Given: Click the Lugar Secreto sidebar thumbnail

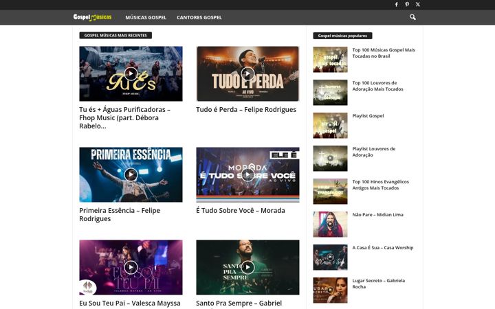Looking at the screenshot, I should (330, 290).
